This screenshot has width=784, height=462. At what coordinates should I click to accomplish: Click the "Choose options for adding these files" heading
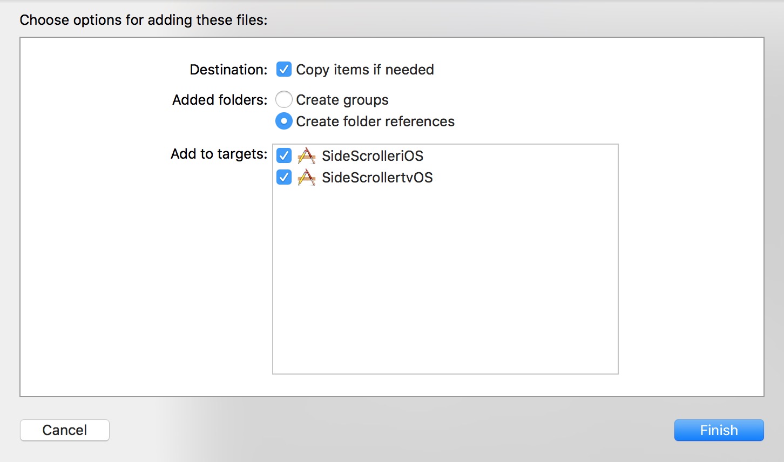[144, 20]
